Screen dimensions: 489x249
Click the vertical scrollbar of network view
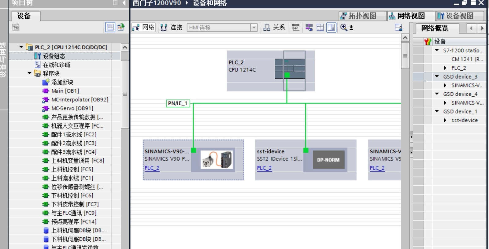405,56
